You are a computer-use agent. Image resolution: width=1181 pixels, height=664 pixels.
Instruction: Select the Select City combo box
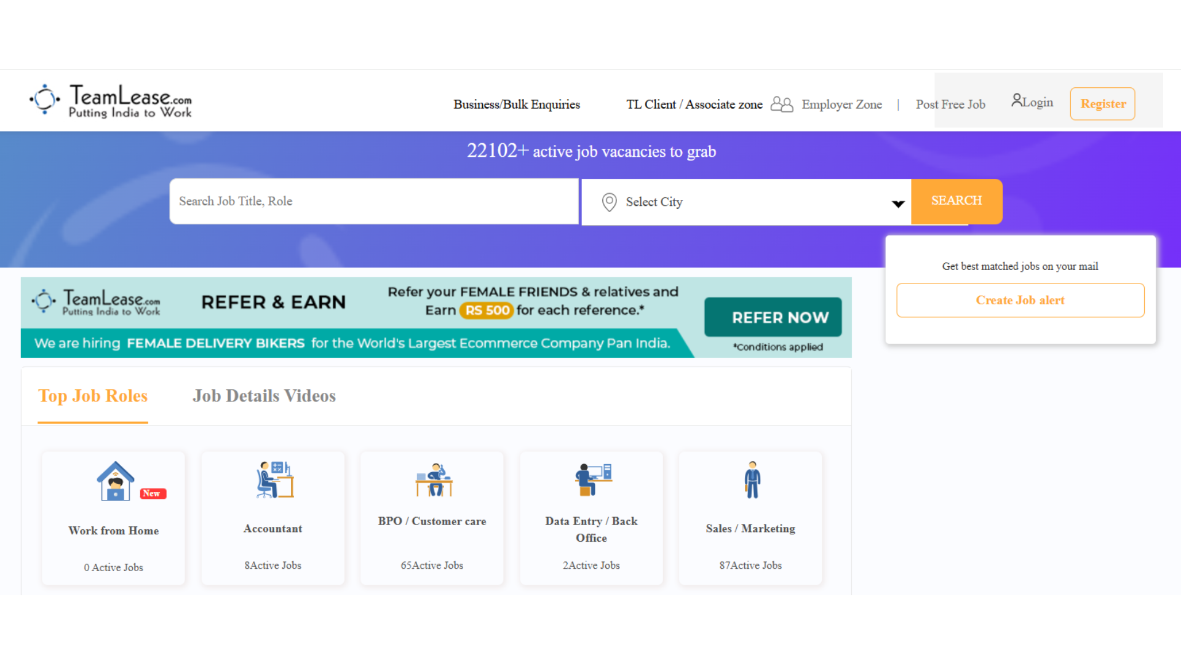point(746,202)
